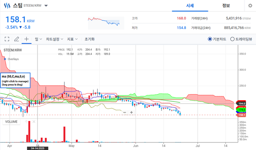Click the Steem coin logo icon

point(7,6)
